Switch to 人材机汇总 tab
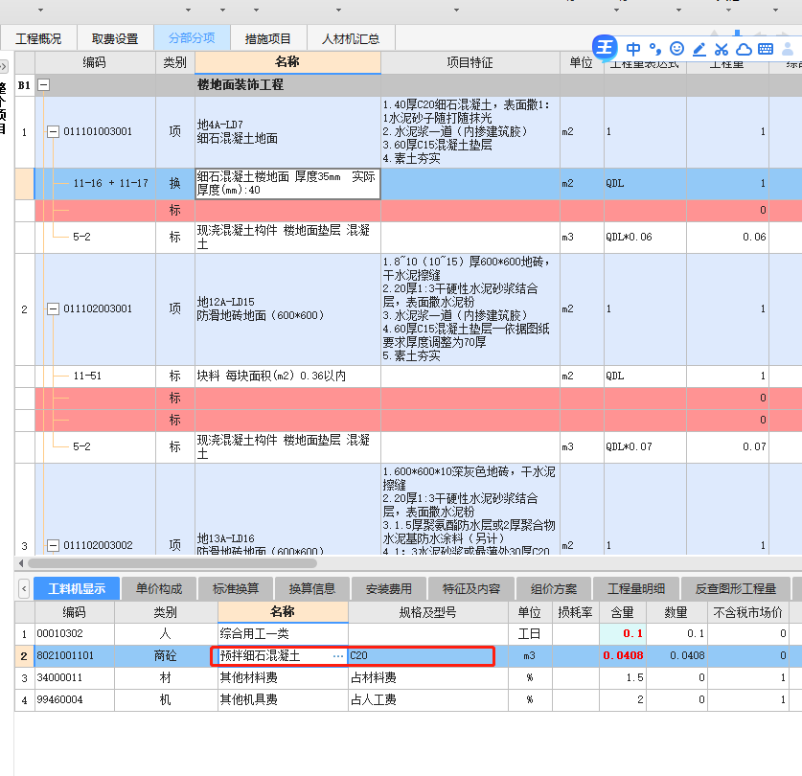This screenshot has width=802, height=776. point(351,39)
